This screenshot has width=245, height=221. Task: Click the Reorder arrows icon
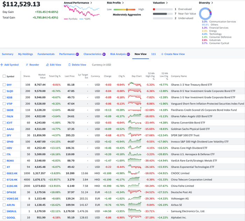pos(27,65)
